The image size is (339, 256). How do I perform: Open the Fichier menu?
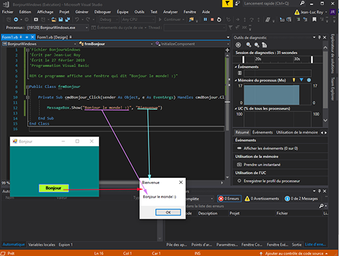7,12
